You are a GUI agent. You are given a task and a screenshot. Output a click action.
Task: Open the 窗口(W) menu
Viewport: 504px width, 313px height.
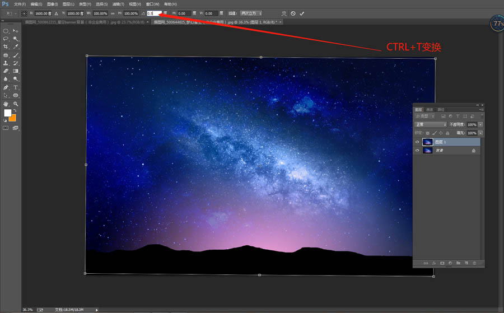(153, 4)
